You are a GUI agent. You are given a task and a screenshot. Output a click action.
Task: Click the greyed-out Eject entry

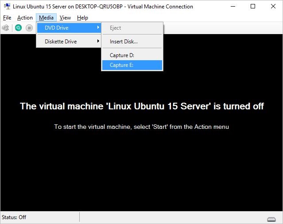115,28
